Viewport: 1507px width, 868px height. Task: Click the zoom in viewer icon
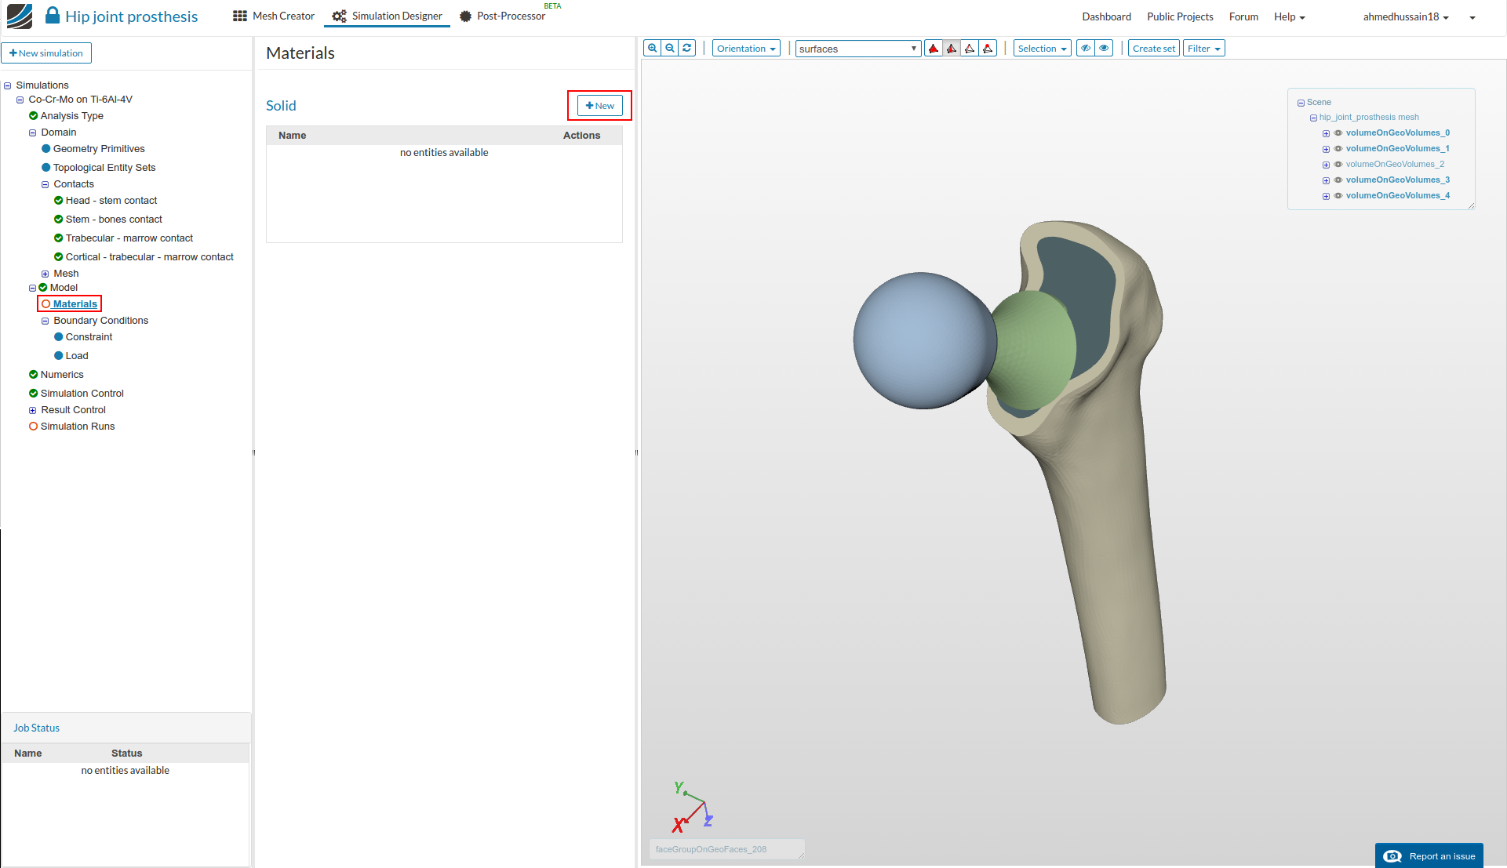click(x=652, y=49)
